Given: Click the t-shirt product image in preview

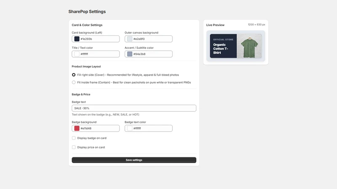Looking at the screenshot, I should click(x=249, y=46).
